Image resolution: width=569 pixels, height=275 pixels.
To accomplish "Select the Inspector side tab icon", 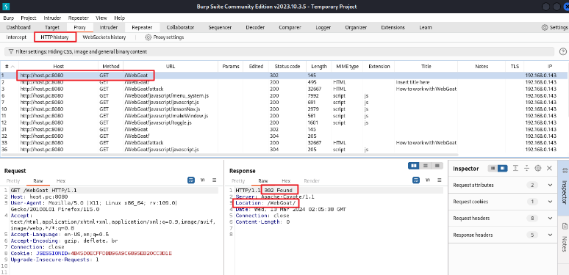I will point(564,170).
